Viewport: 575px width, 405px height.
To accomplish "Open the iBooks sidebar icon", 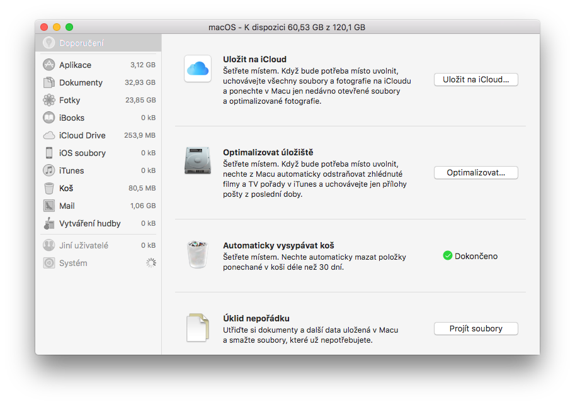I will coord(48,118).
